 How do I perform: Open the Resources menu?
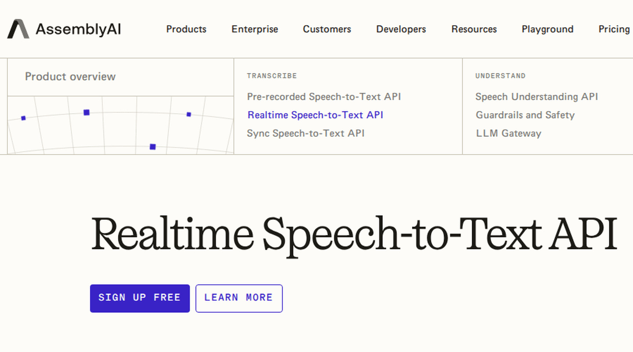(474, 29)
